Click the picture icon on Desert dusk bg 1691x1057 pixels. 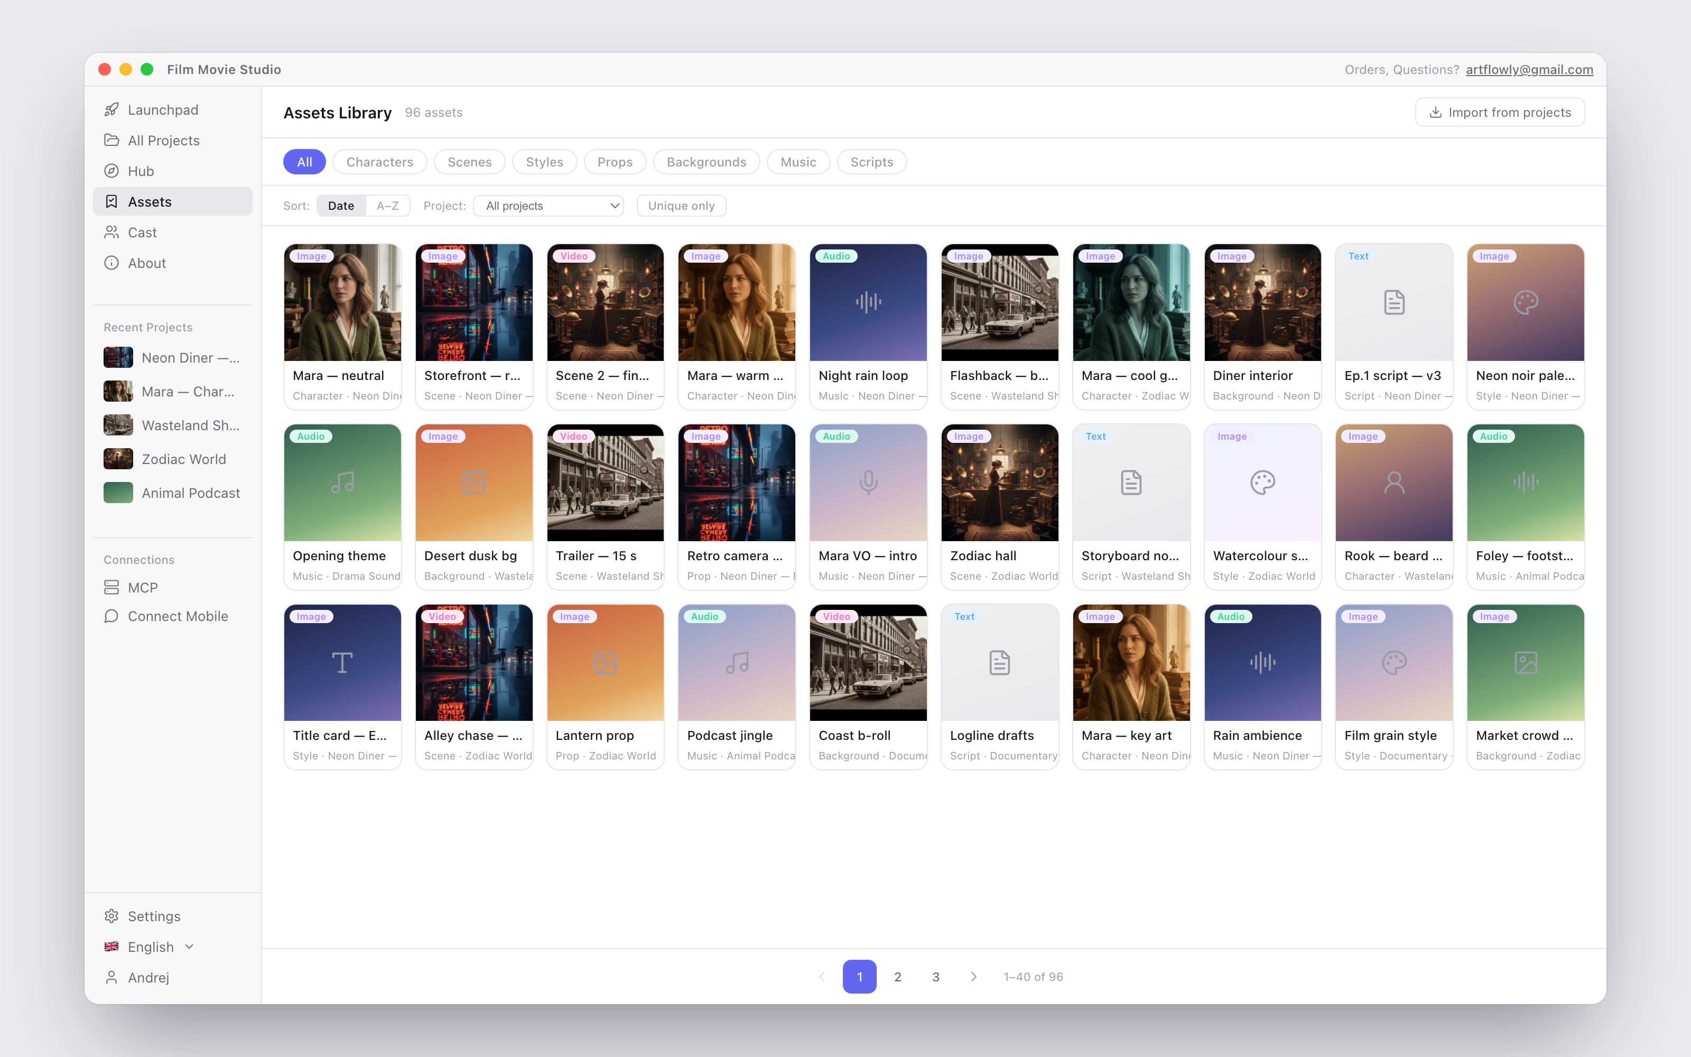pyautogui.click(x=474, y=483)
